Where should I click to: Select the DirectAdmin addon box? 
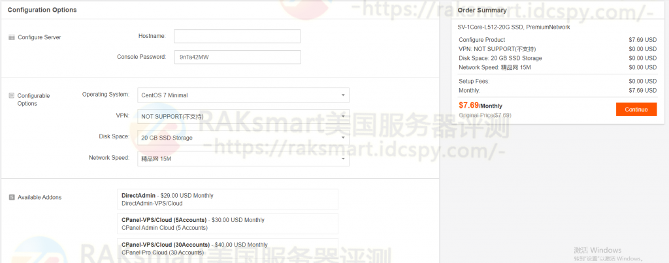[x=227, y=200]
